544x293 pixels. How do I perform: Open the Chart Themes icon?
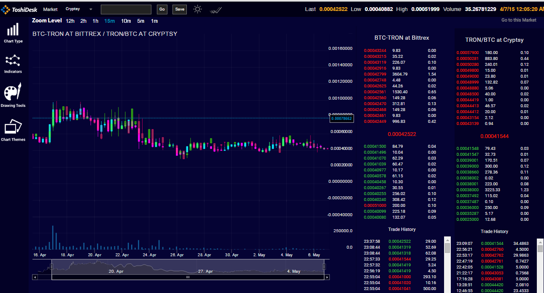(x=13, y=128)
